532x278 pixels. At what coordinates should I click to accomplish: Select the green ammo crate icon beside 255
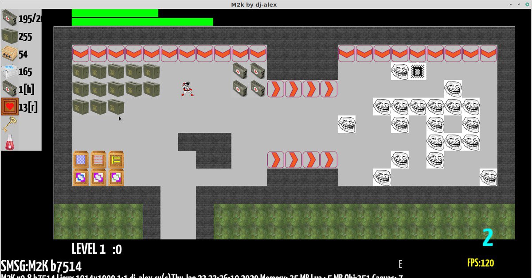(x=9, y=36)
